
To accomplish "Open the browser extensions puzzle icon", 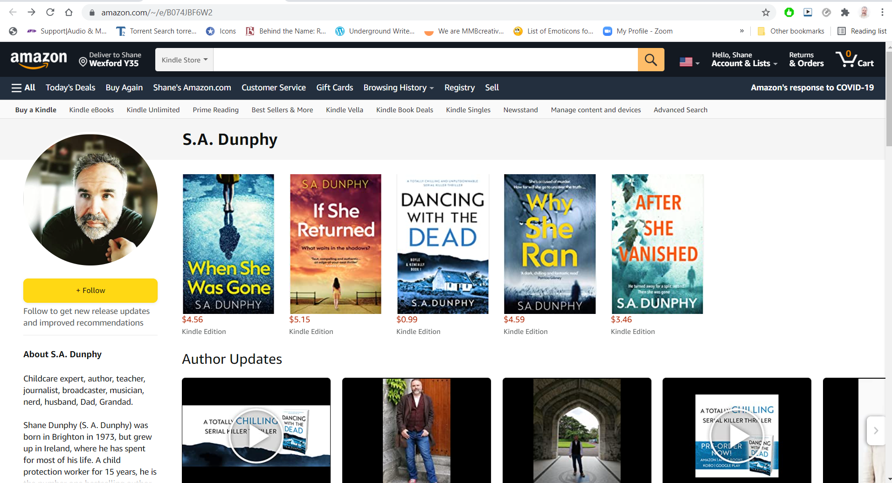I will pos(845,13).
